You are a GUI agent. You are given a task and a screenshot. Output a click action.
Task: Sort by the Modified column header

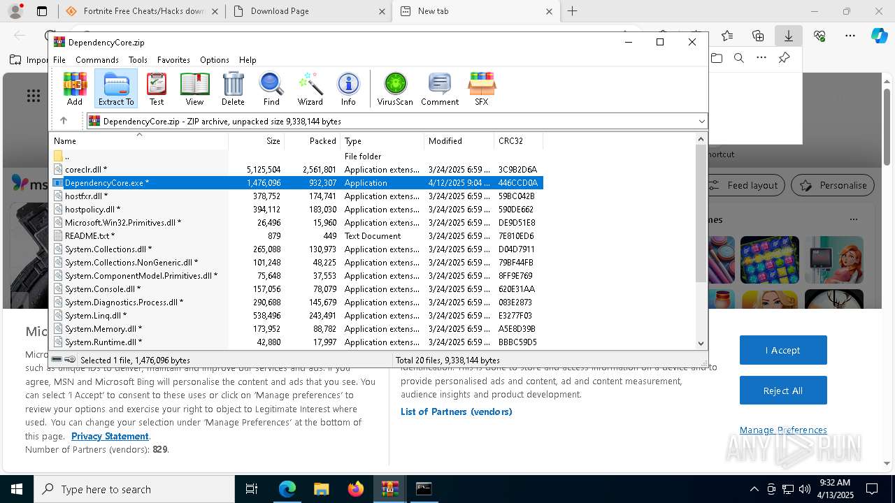(459, 141)
